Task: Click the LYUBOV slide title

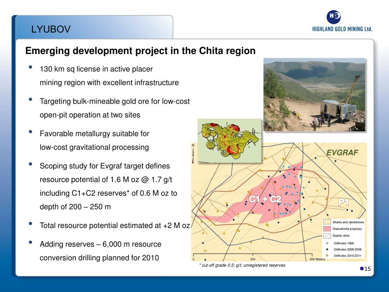Action: (x=51, y=29)
